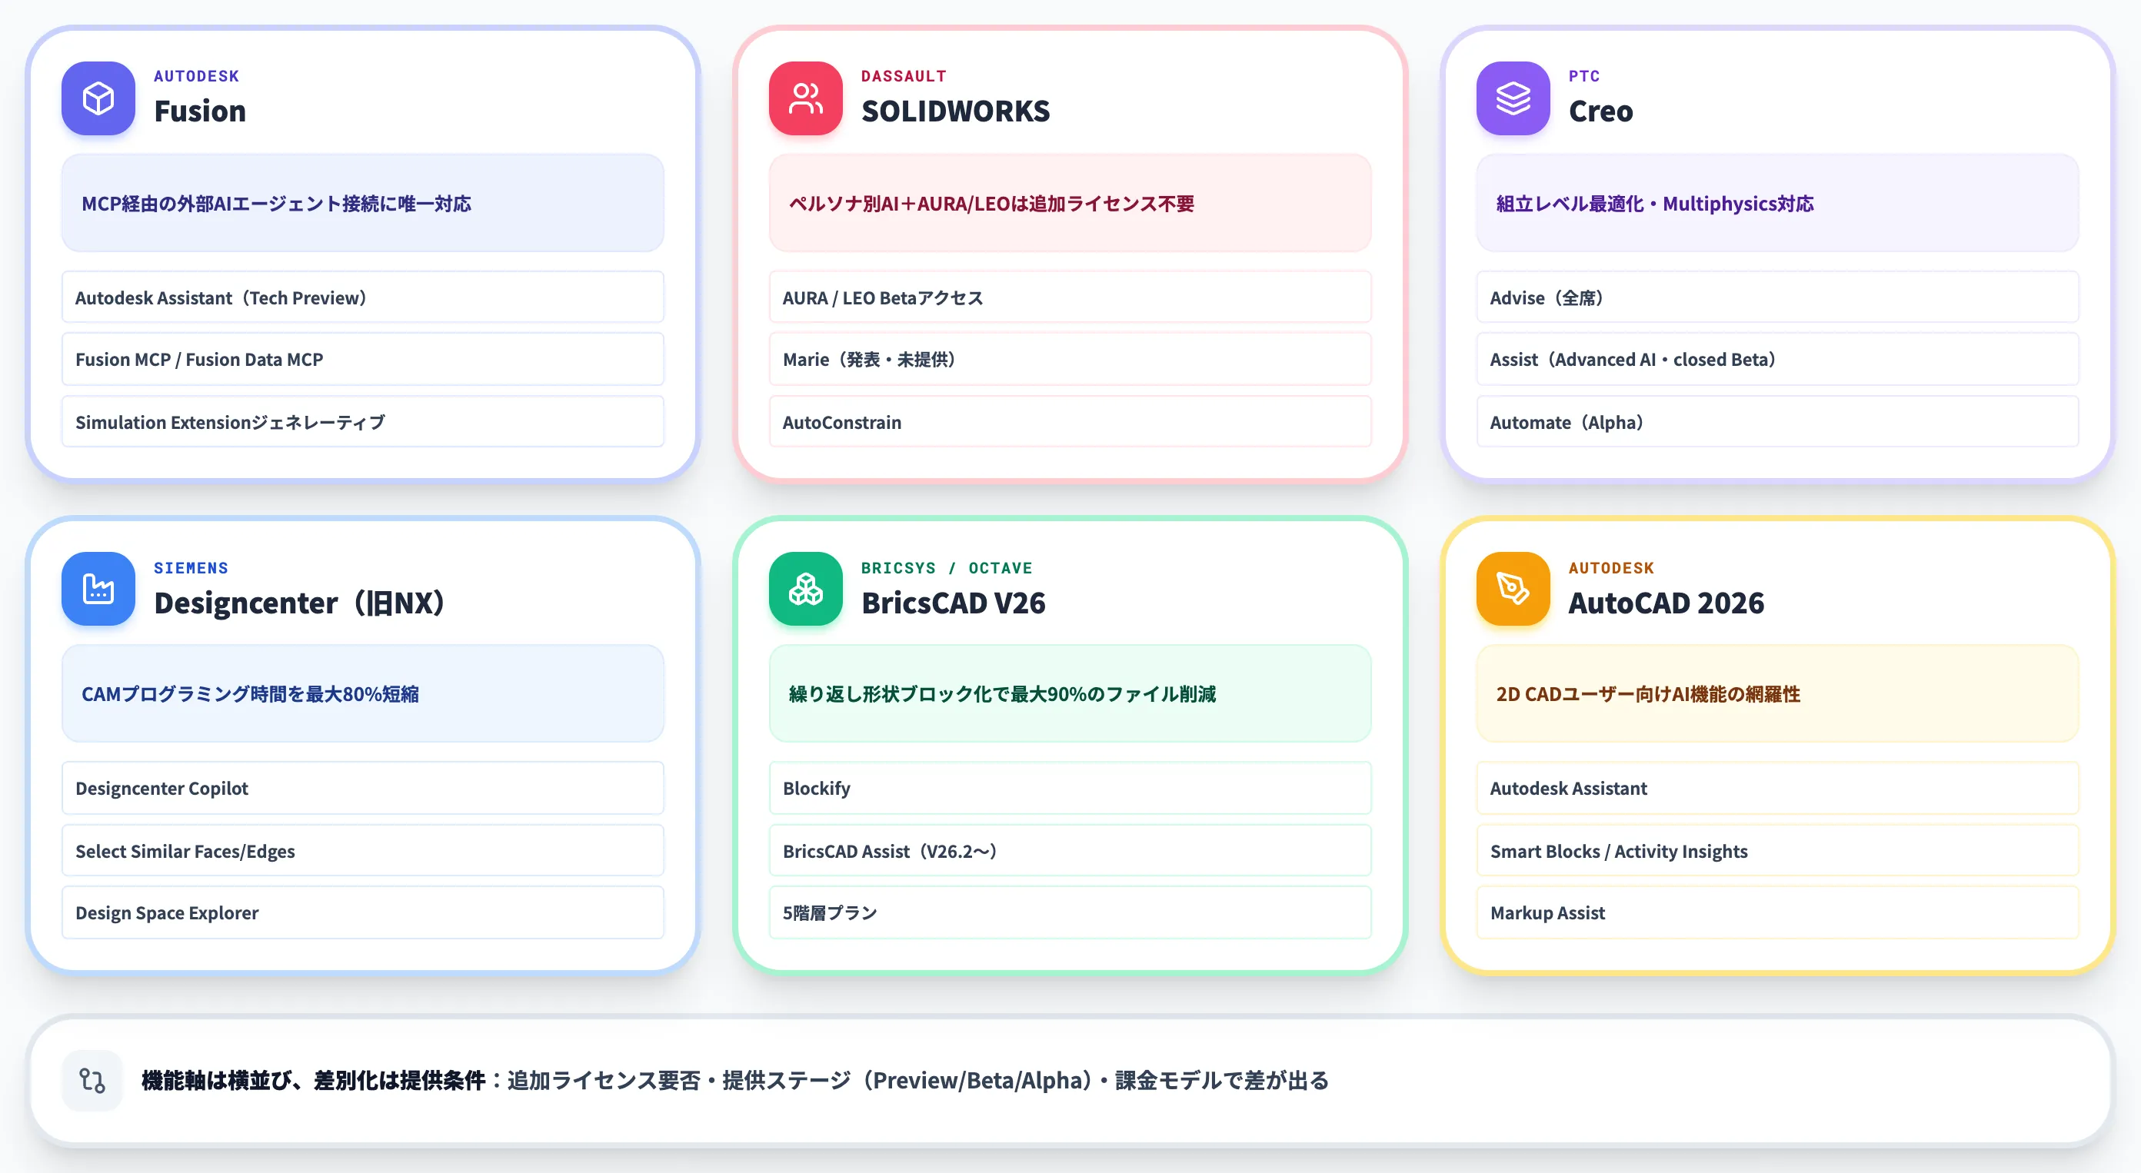Click the BricsCAD Assist（V26.2〜）row
The image size is (2141, 1173).
click(1070, 851)
